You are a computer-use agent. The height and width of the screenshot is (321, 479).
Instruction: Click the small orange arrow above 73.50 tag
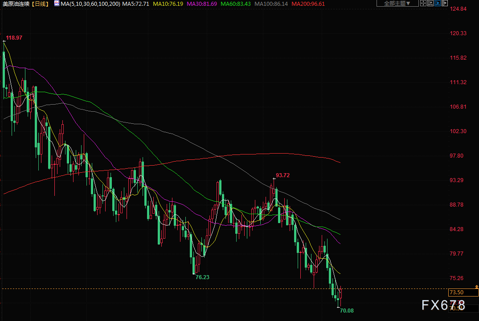[477, 287]
